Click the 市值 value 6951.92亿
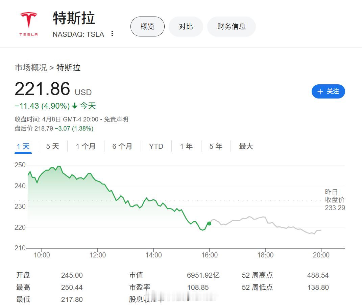The height and width of the screenshot is (305, 362). [x=203, y=275]
